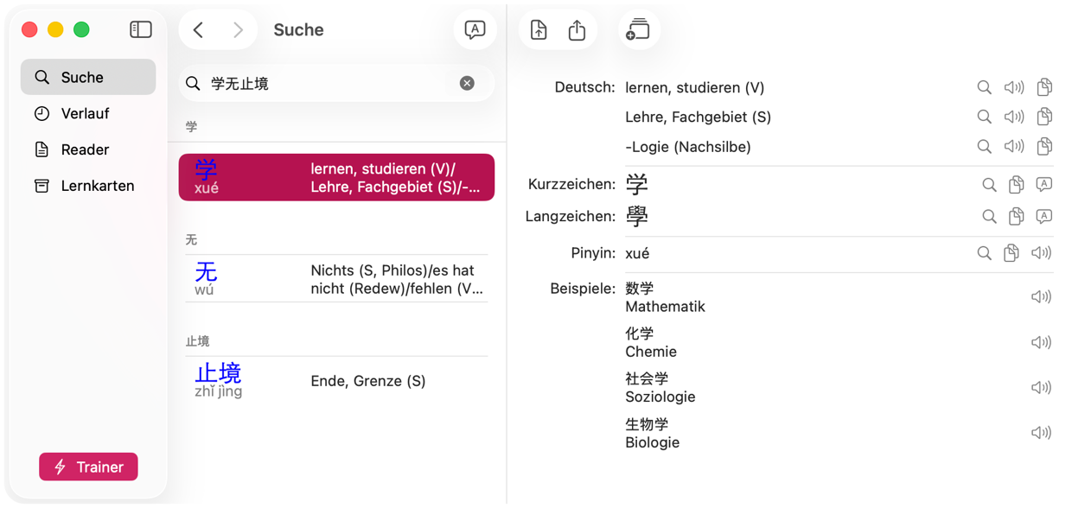
Task: Go forward with the right chevron
Action: (x=238, y=30)
